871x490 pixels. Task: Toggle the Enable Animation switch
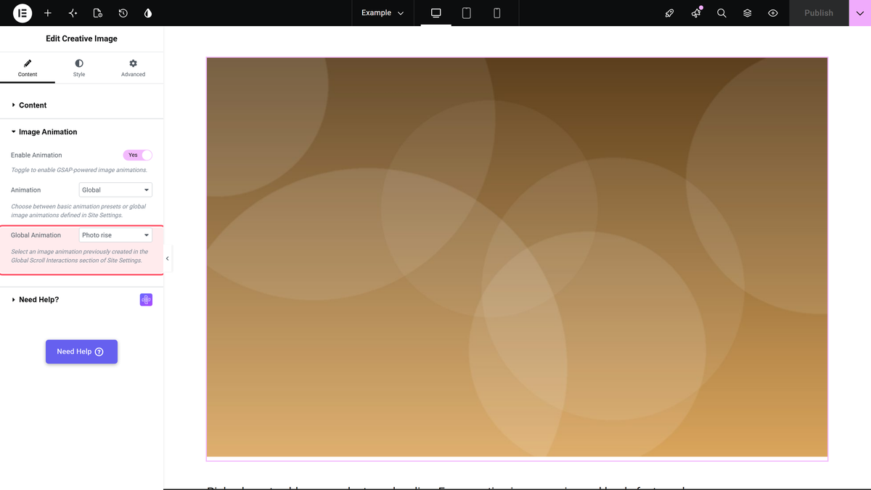(x=138, y=155)
